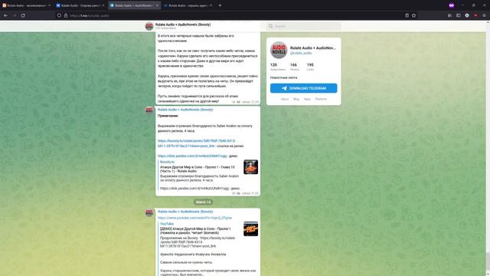Open a new tab with the plus button
This screenshot has height=276, width=490.
point(220,5)
